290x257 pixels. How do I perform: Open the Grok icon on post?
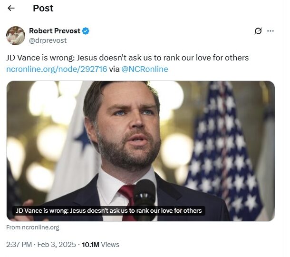(x=258, y=31)
